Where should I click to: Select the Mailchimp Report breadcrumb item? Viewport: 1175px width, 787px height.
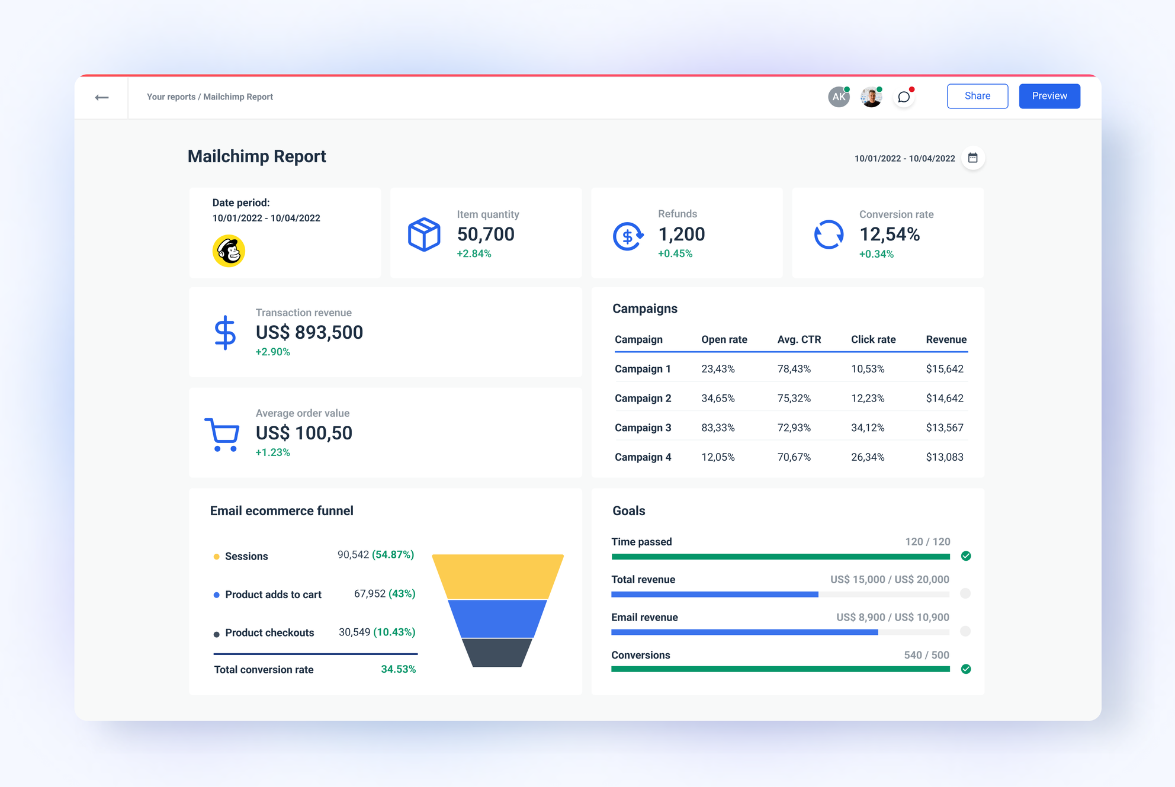pyautogui.click(x=238, y=97)
